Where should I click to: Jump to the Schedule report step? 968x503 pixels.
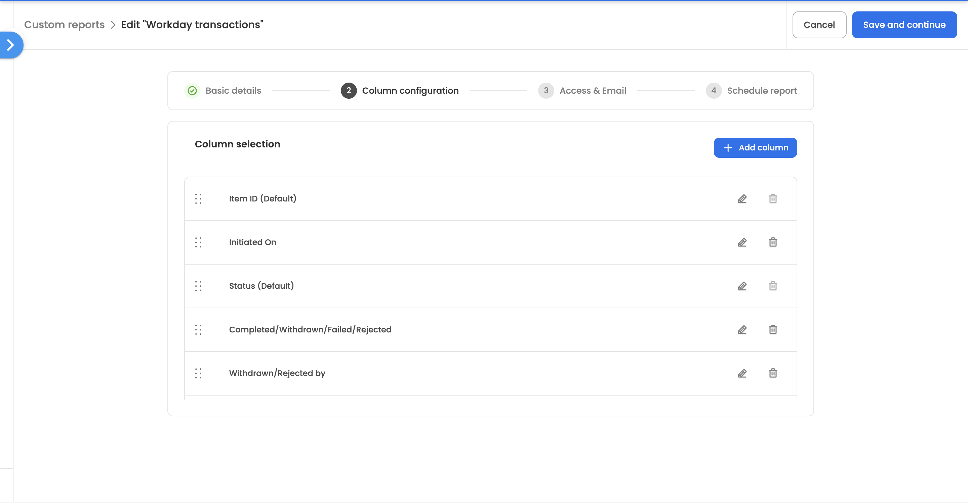[x=761, y=90]
